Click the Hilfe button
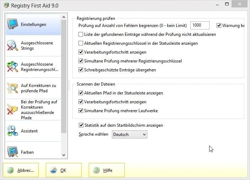250x180 pixels. (107, 170)
